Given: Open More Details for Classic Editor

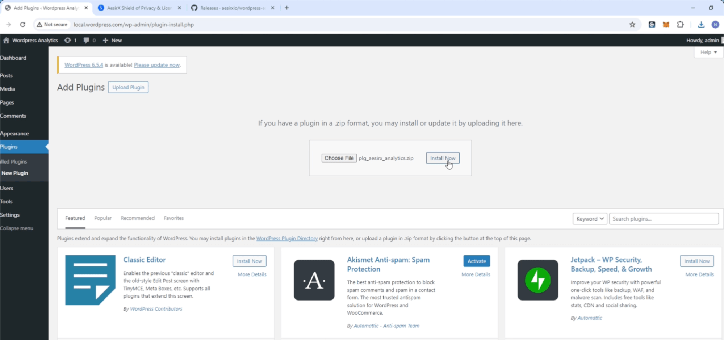Looking at the screenshot, I should (252, 274).
